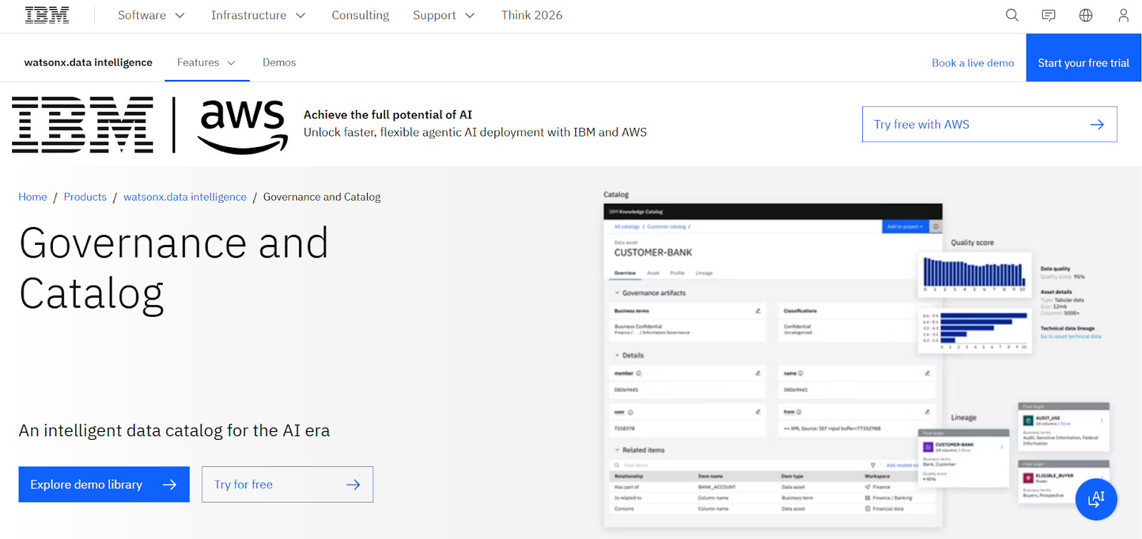Click Try free with AWS button

[989, 124]
